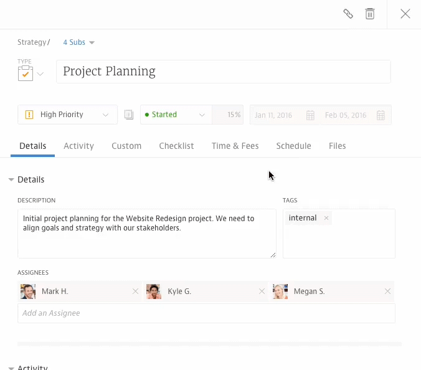Click the 15% progress field

(228, 115)
